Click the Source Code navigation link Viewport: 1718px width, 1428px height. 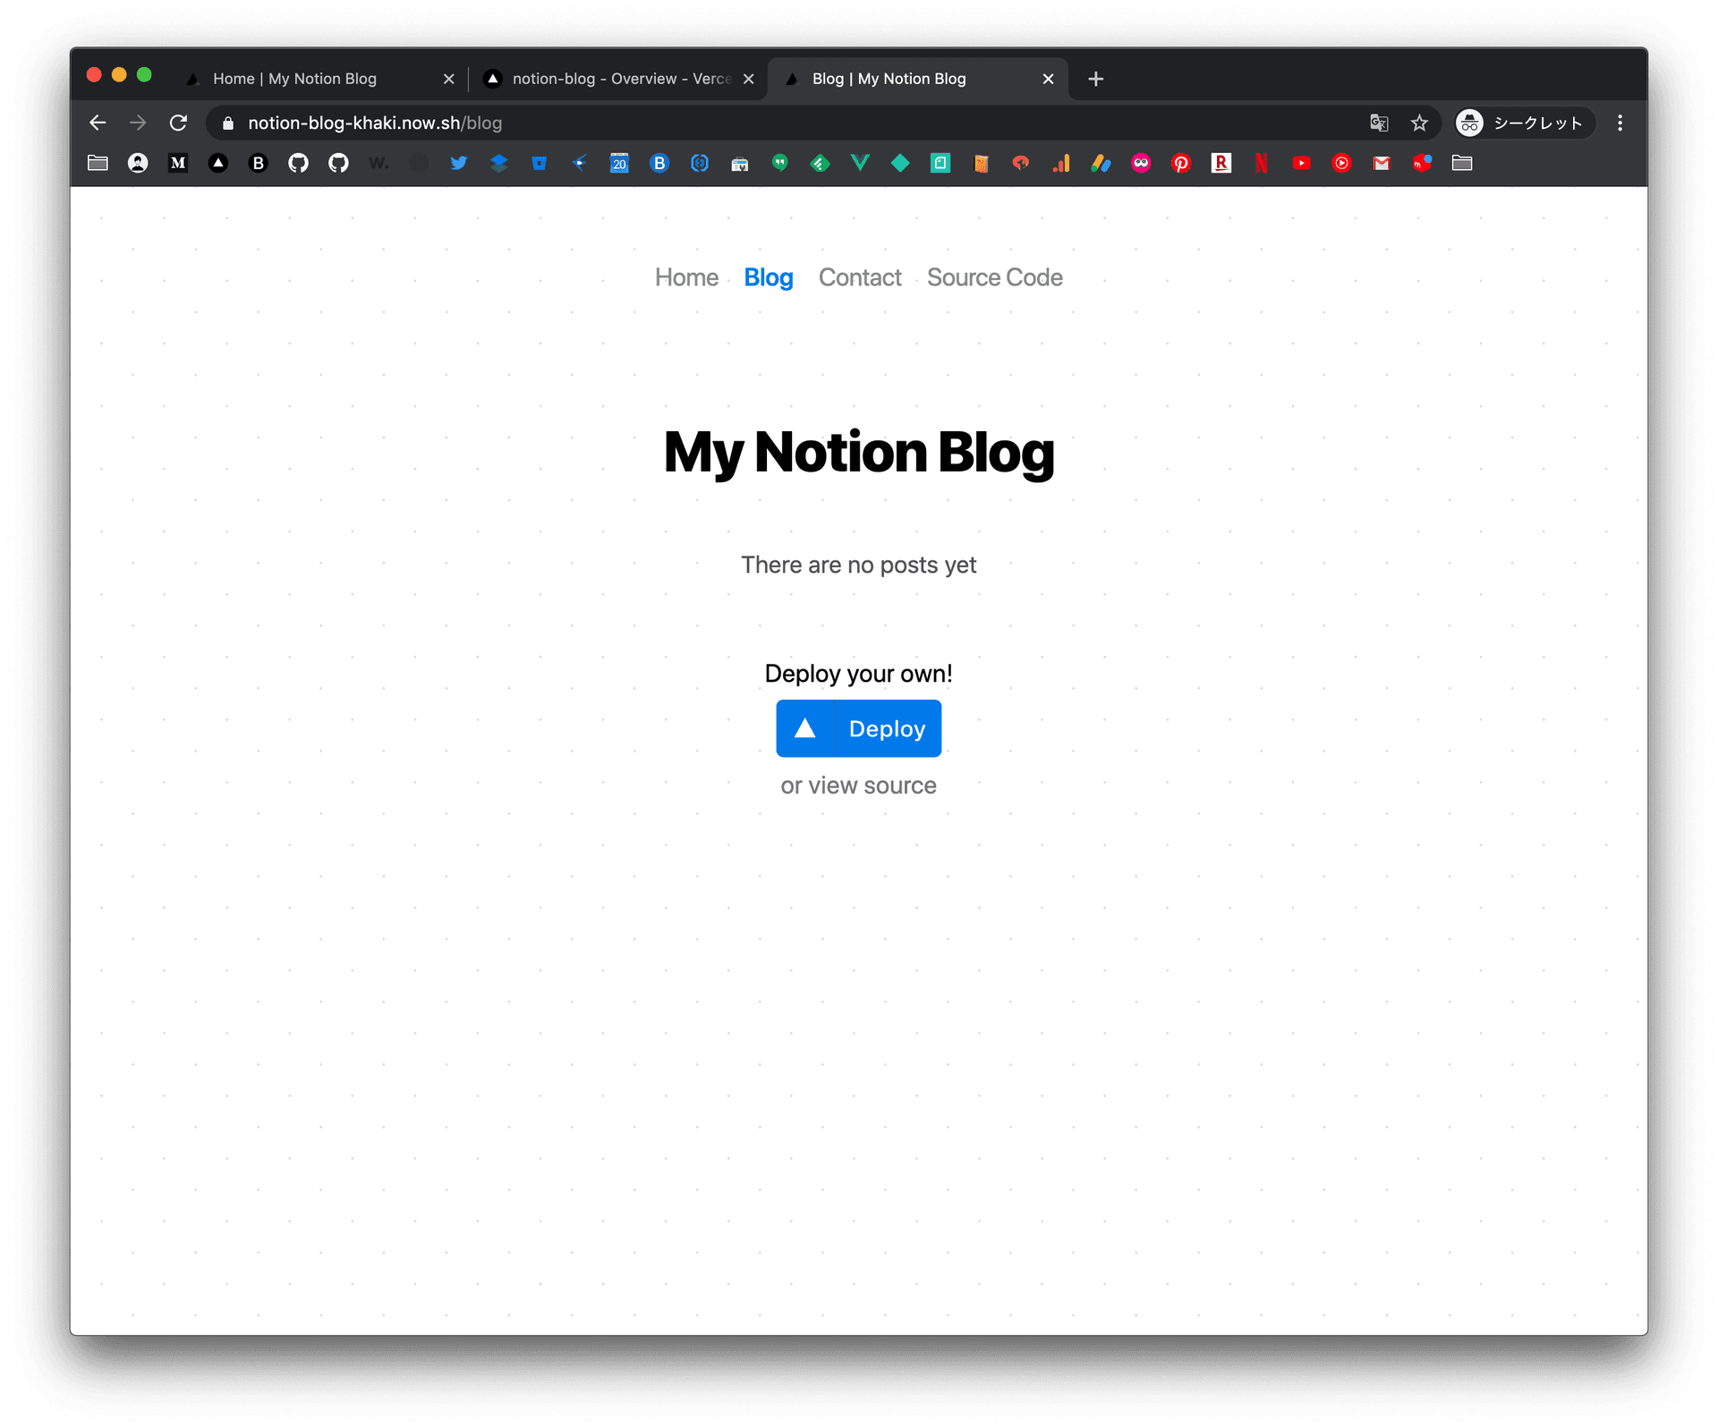[993, 276]
